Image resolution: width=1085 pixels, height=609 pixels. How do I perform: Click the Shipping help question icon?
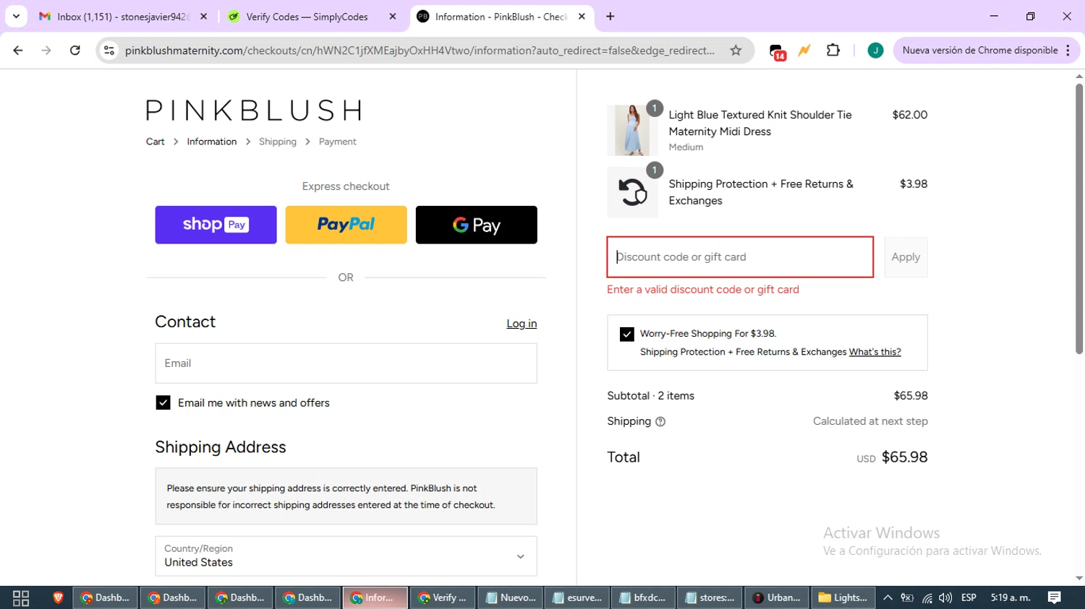[660, 422]
